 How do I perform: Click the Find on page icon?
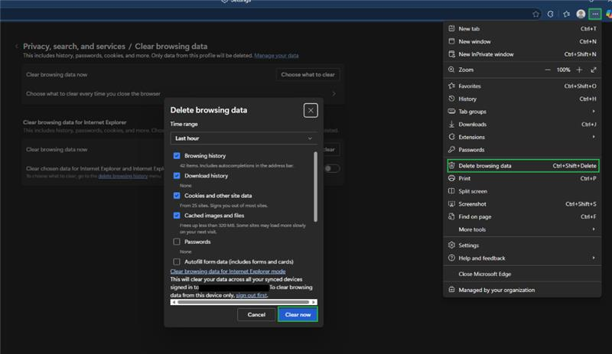(x=451, y=216)
